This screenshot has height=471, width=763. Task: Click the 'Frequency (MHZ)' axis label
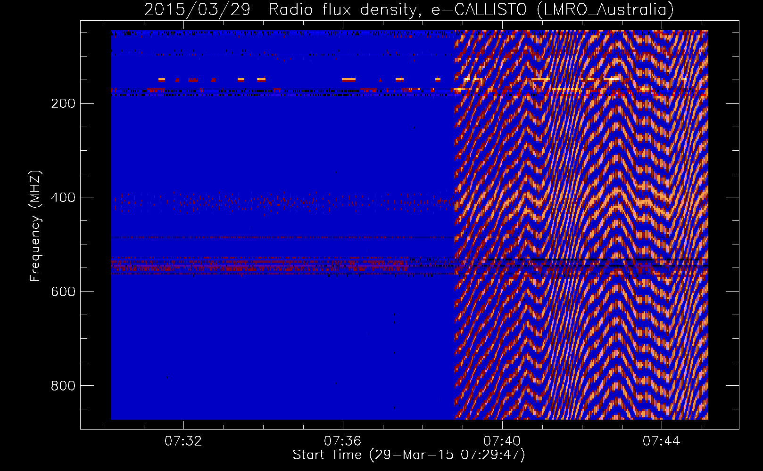pos(35,226)
